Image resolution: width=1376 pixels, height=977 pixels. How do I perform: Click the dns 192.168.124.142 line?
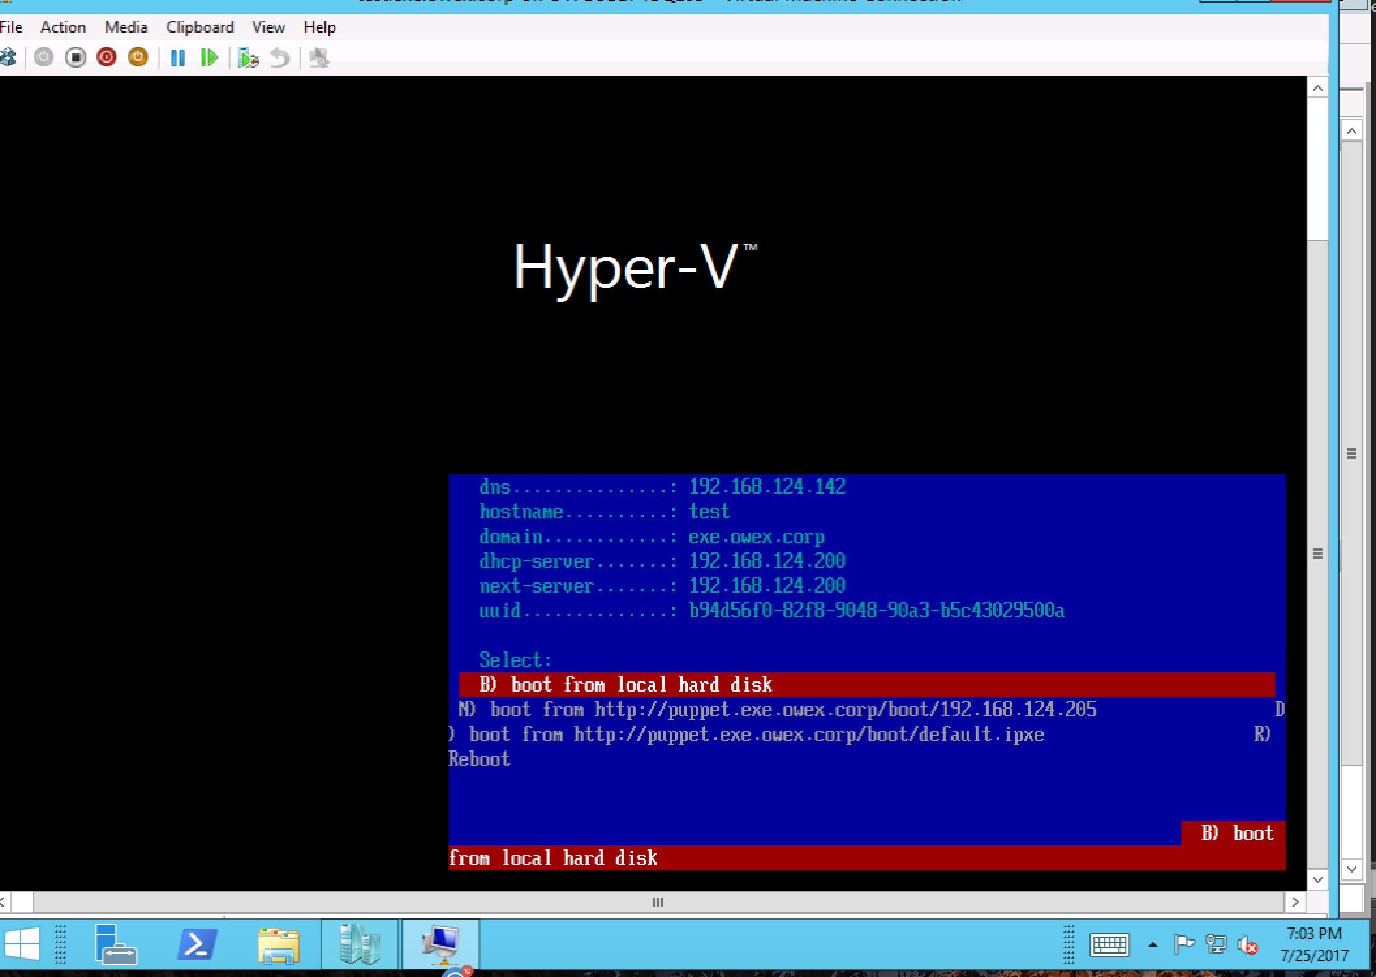pos(662,487)
